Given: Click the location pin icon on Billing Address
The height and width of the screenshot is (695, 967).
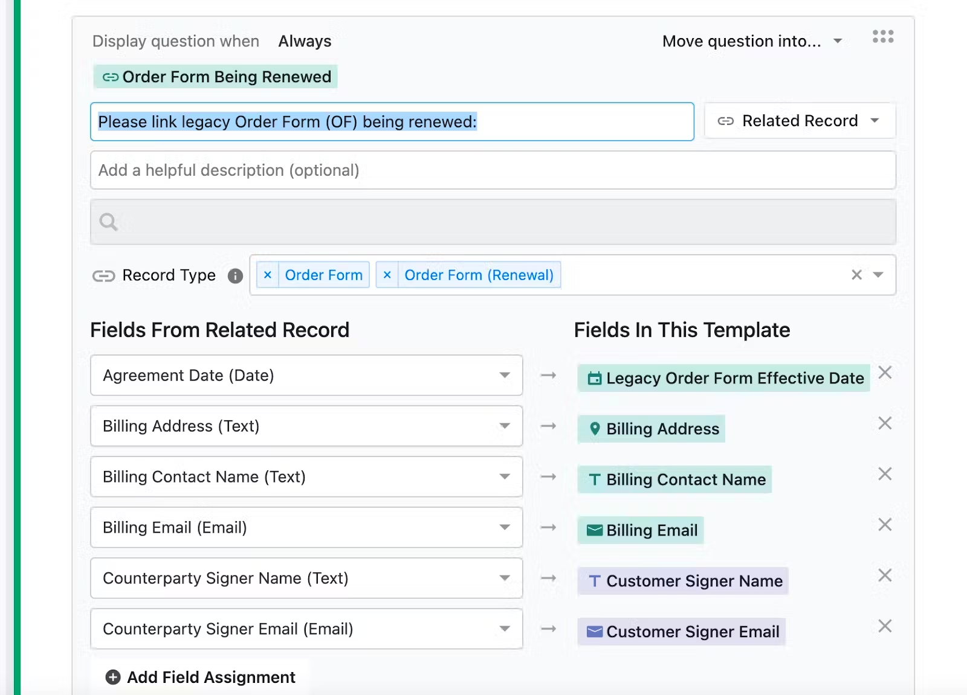Looking at the screenshot, I should pyautogui.click(x=594, y=429).
